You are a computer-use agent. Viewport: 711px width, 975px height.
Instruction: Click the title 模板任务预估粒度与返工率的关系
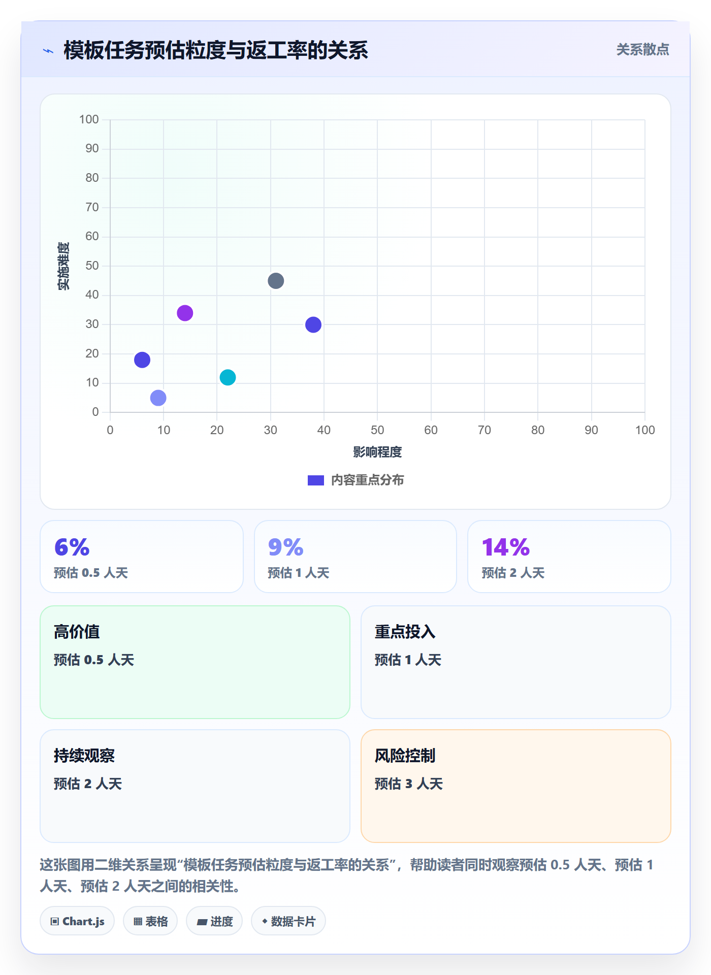(216, 50)
